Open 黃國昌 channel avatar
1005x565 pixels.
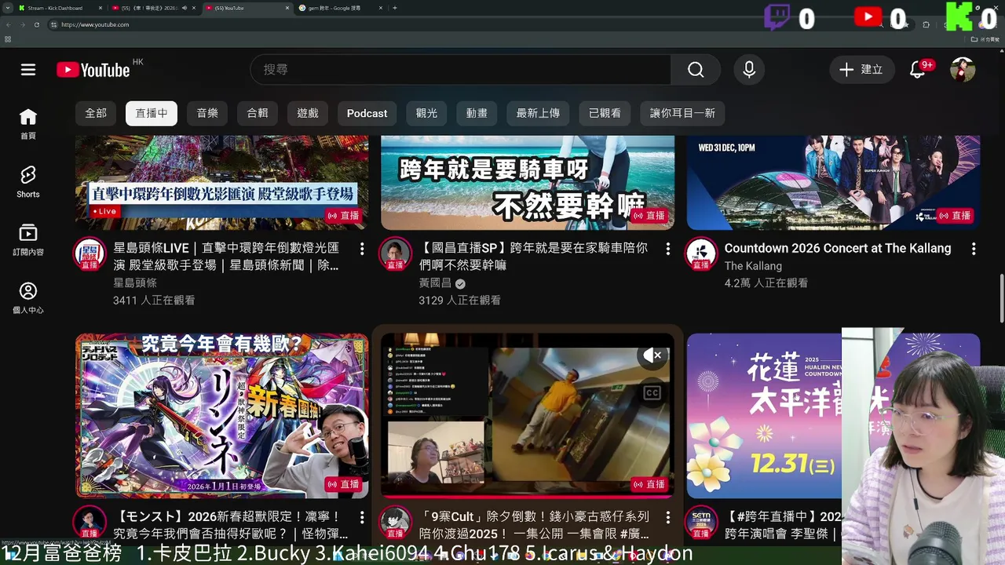(x=395, y=253)
